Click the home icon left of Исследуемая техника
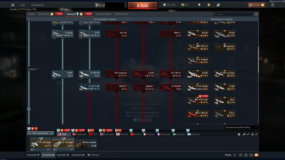The image size is (285, 160). 28,19
